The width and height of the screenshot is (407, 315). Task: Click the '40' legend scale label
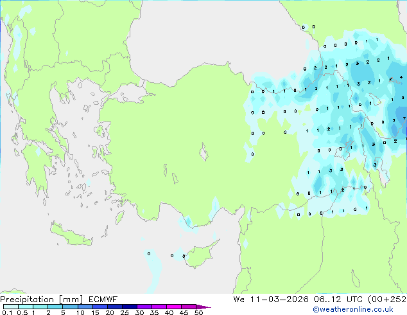169,312
